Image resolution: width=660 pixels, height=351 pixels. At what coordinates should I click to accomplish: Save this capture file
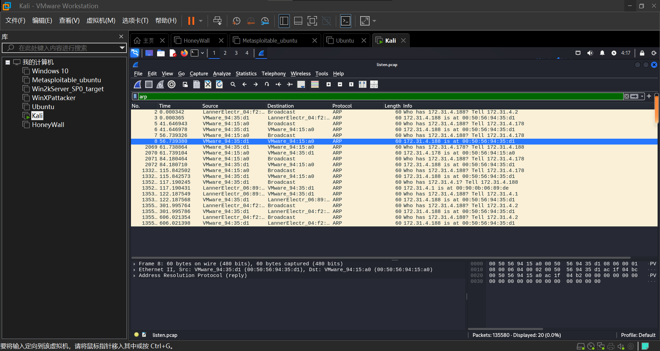(x=197, y=84)
